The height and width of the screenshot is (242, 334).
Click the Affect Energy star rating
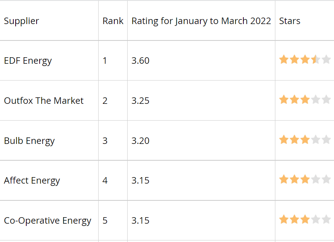coord(305,179)
